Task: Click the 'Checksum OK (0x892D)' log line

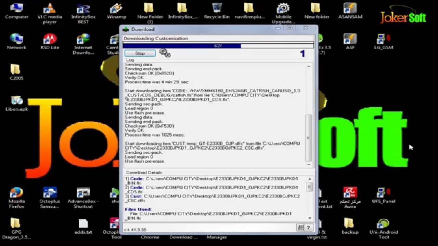Action: (x=150, y=73)
